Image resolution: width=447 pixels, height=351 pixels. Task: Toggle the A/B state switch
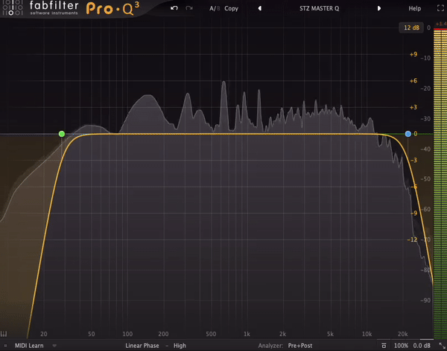pyautogui.click(x=215, y=8)
